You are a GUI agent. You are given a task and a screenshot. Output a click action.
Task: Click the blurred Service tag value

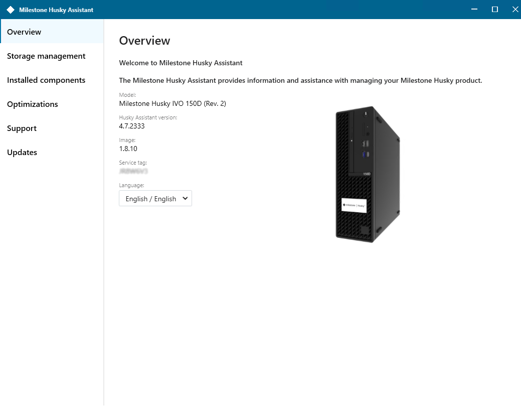pos(133,171)
